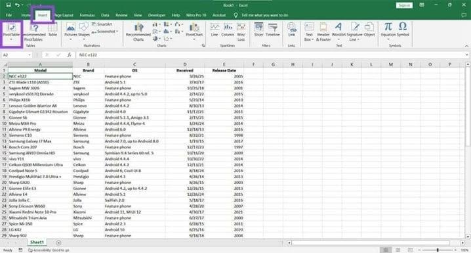Expand the WordArt dropdown
The width and height of the screenshot is (471, 253).
[x=338, y=39]
